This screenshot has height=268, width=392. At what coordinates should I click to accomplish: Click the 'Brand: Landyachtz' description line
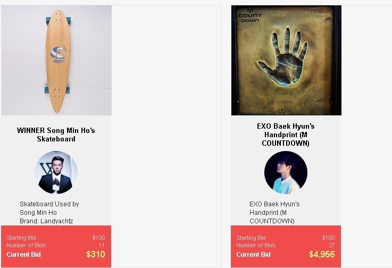46,221
